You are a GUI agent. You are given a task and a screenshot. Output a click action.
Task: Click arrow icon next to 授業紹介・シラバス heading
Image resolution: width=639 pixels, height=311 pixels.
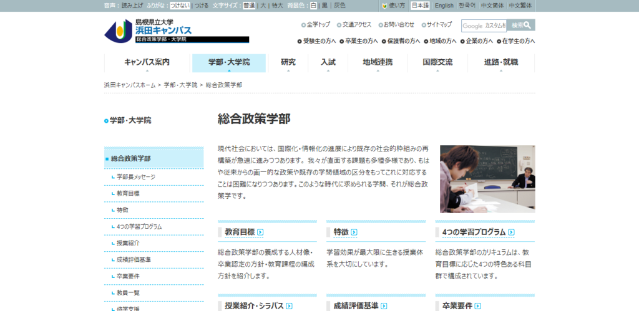click(289, 306)
